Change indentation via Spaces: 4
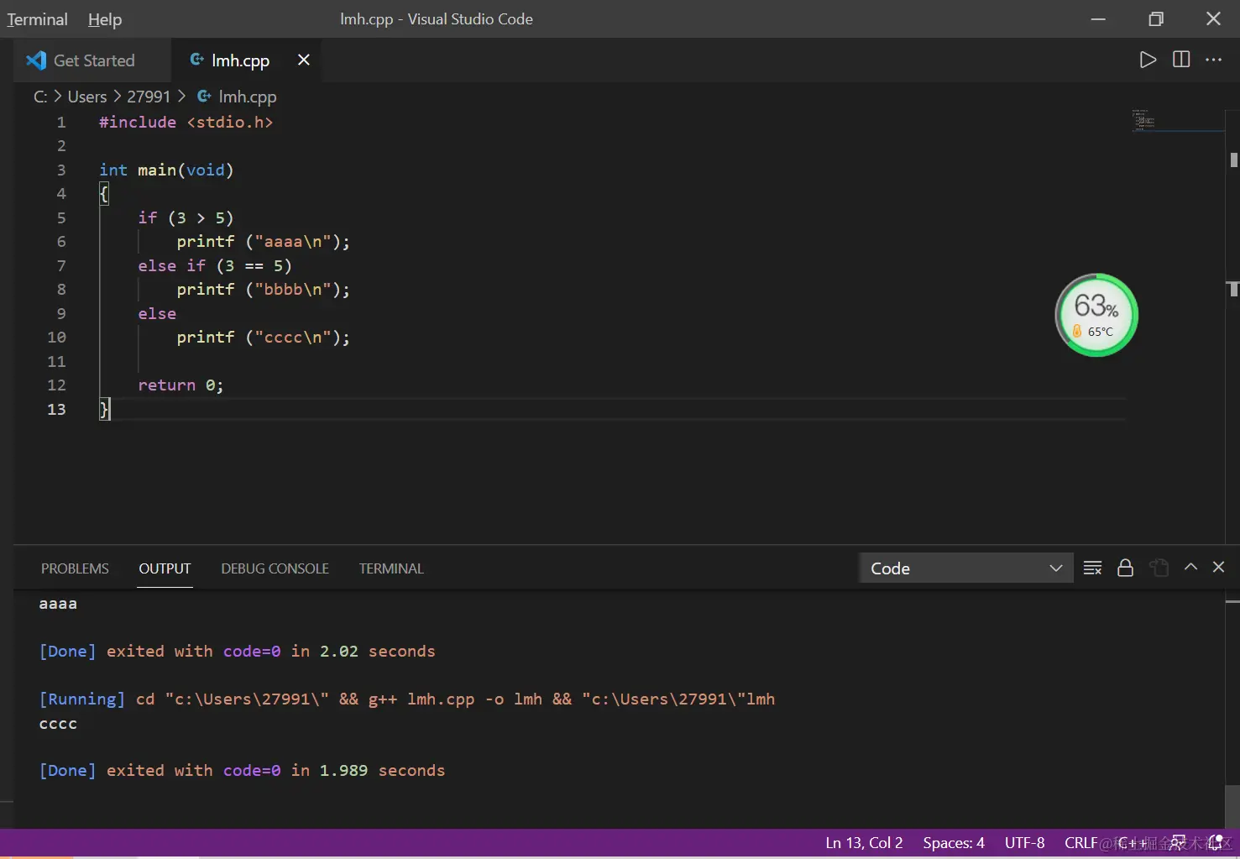Screen dimensions: 1240x859 click(x=954, y=843)
